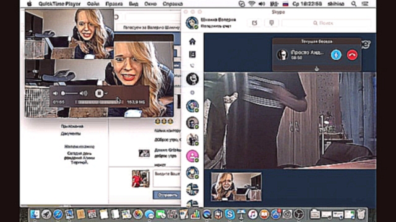Open the Wi-Fi status menu
This screenshot has height=222, width=396.
pos(252,4)
